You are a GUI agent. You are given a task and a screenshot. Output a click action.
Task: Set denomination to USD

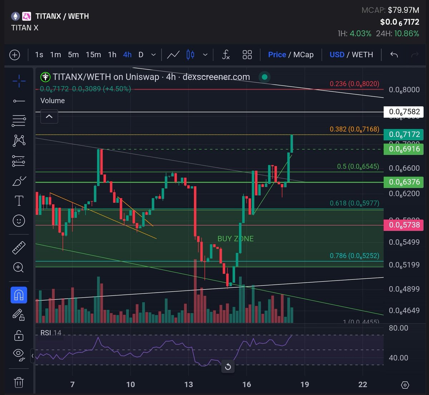(337, 55)
